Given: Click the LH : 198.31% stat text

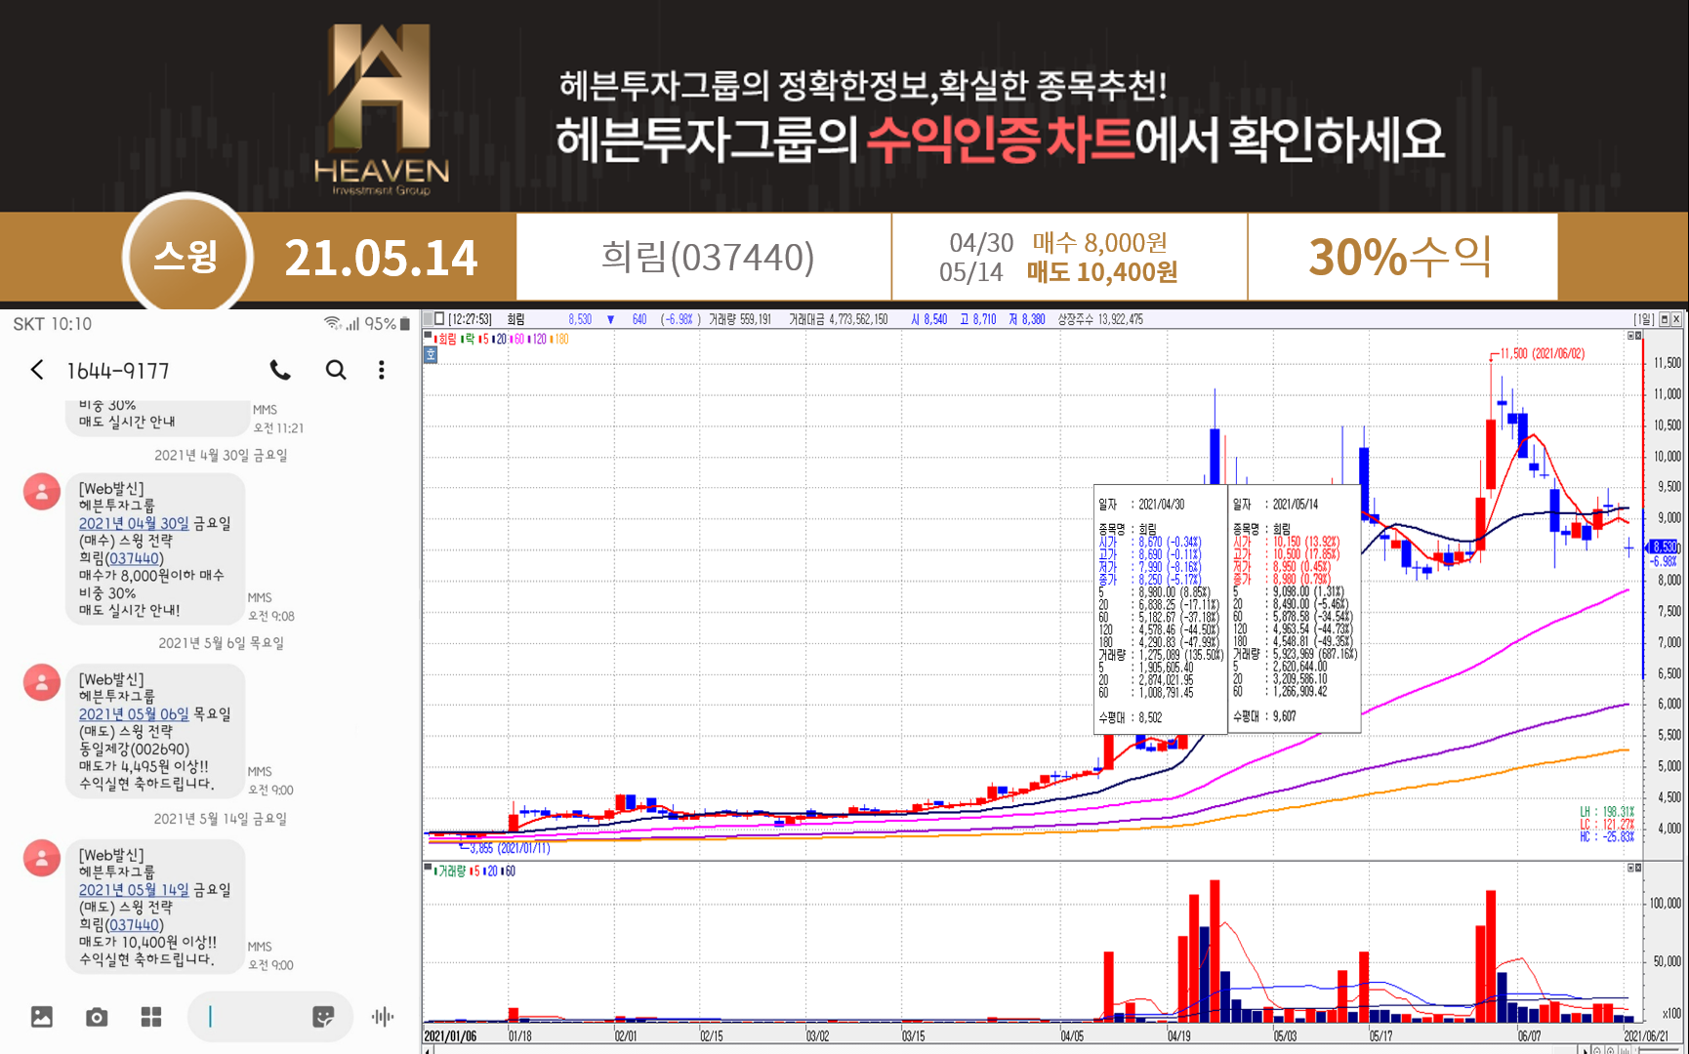Looking at the screenshot, I should [x=1607, y=812].
